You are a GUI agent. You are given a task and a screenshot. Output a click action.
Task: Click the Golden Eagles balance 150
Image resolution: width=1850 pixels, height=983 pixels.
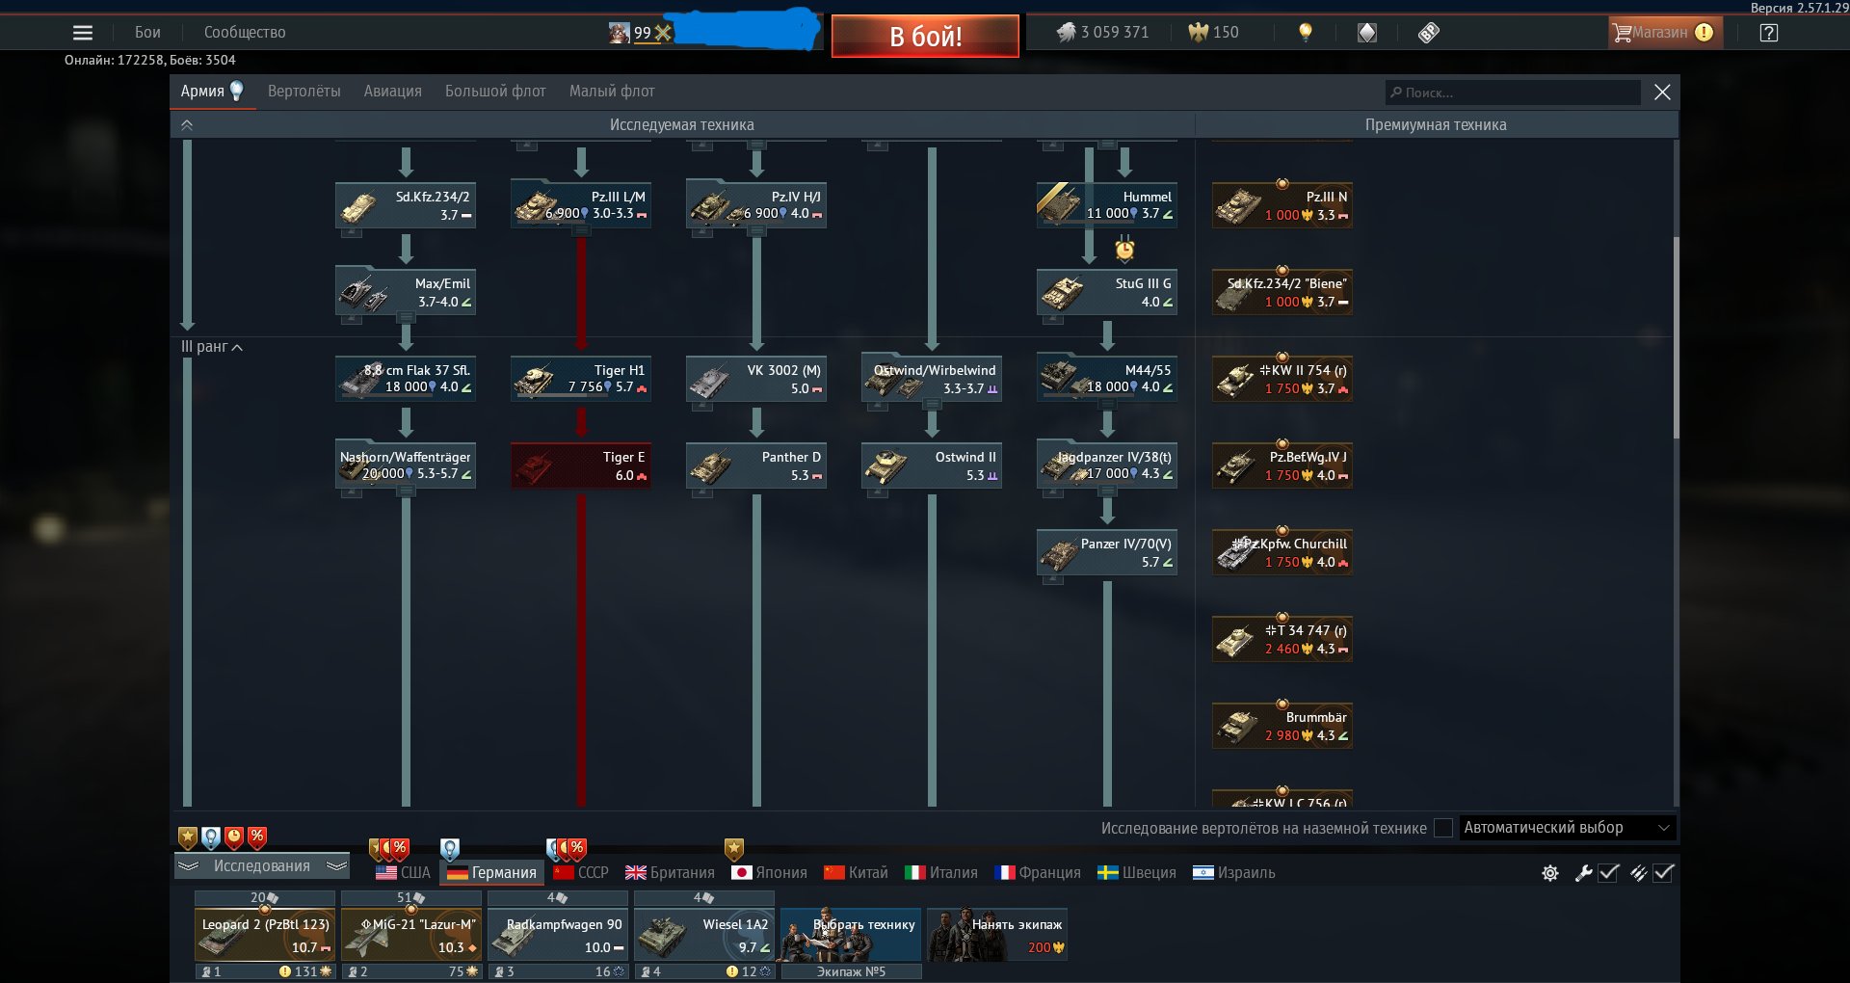point(1214,32)
